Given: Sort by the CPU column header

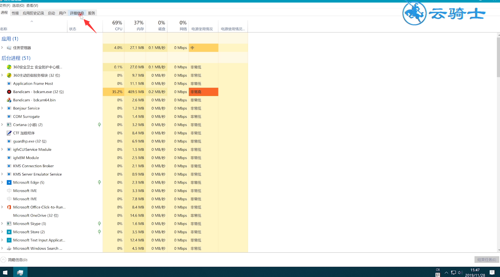Looking at the screenshot, I should point(113,25).
